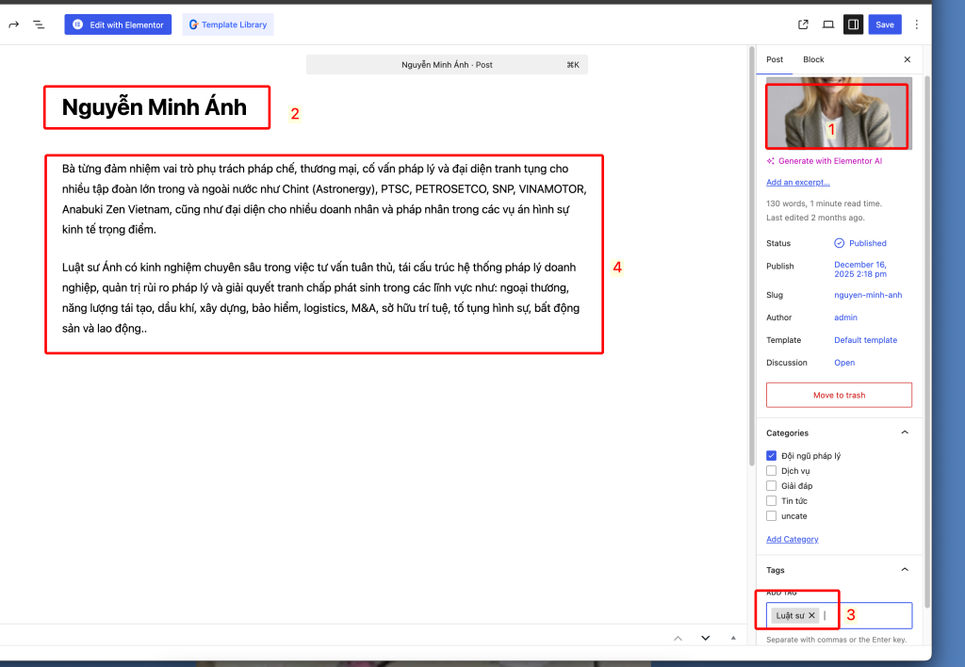Image resolution: width=965 pixels, height=667 pixels.
Task: Click the Redo arrow icon
Action: [x=13, y=24]
